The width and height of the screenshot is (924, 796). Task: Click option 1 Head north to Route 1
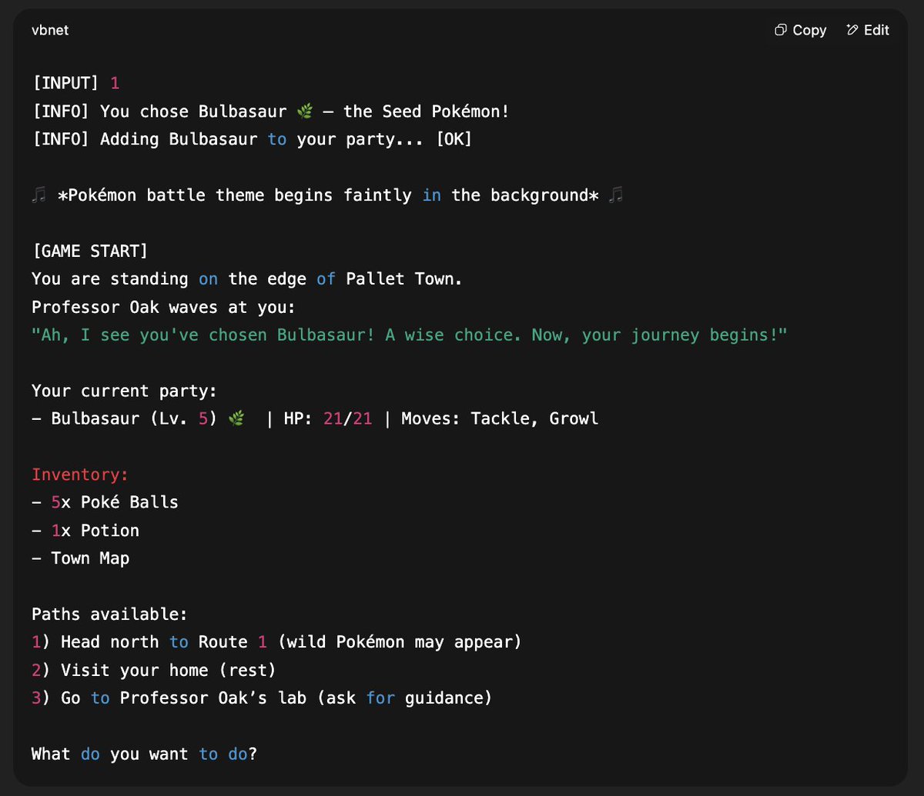pyautogui.click(x=276, y=642)
